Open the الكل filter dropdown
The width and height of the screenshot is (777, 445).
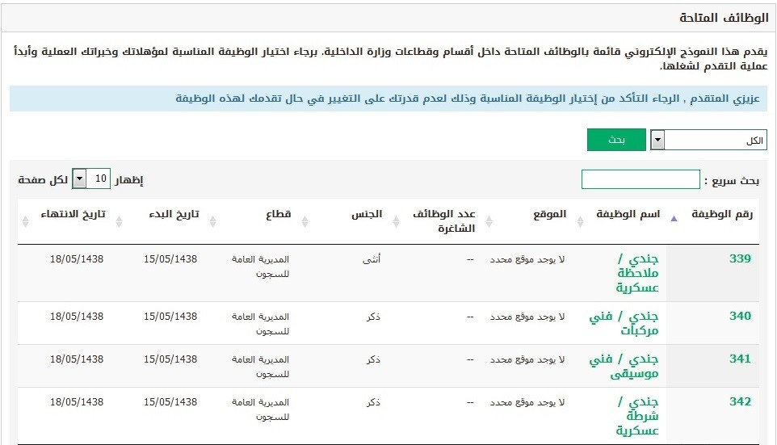(x=708, y=141)
